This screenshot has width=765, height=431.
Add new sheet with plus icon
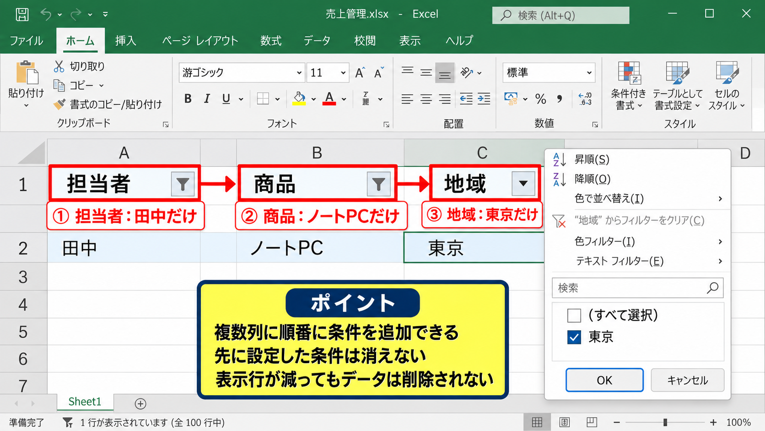click(140, 404)
